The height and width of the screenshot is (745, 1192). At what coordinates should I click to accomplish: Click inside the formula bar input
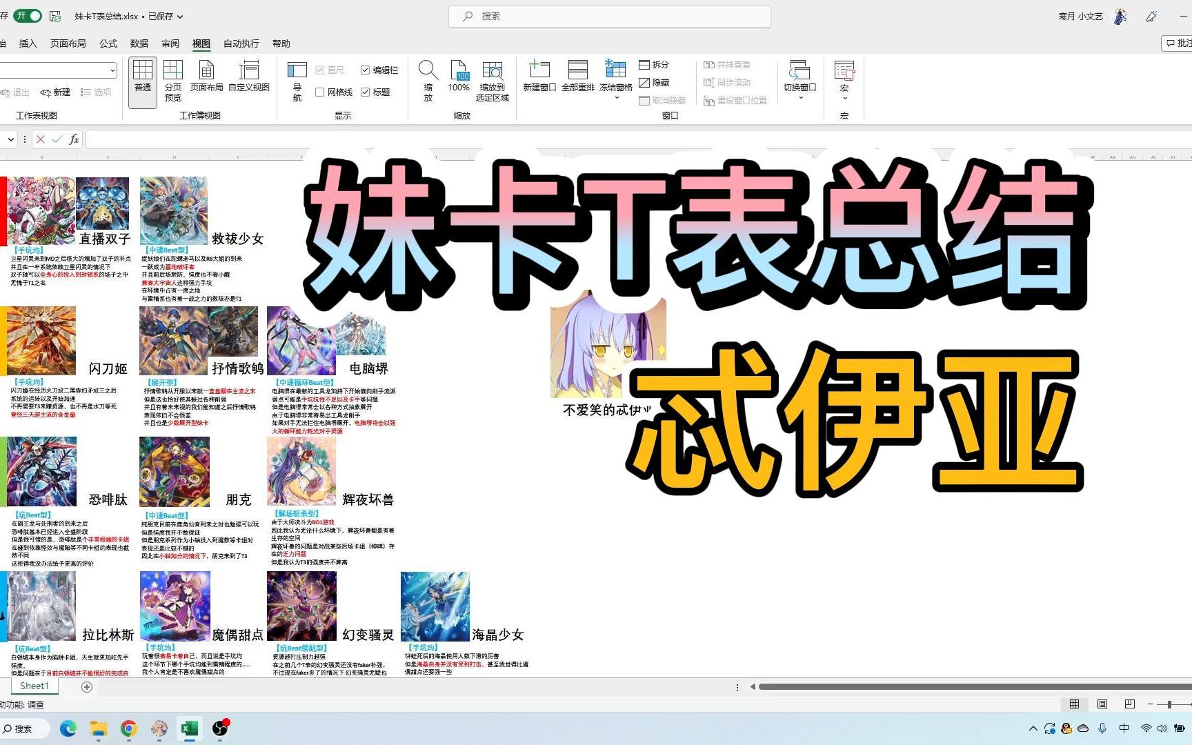pos(639,139)
